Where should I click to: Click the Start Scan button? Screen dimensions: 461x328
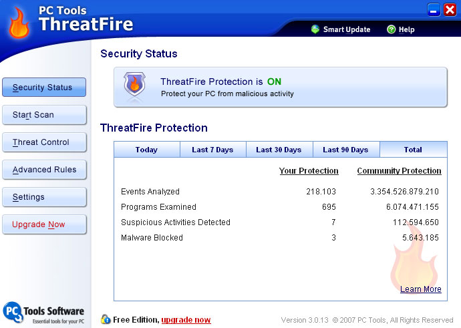pos(44,115)
